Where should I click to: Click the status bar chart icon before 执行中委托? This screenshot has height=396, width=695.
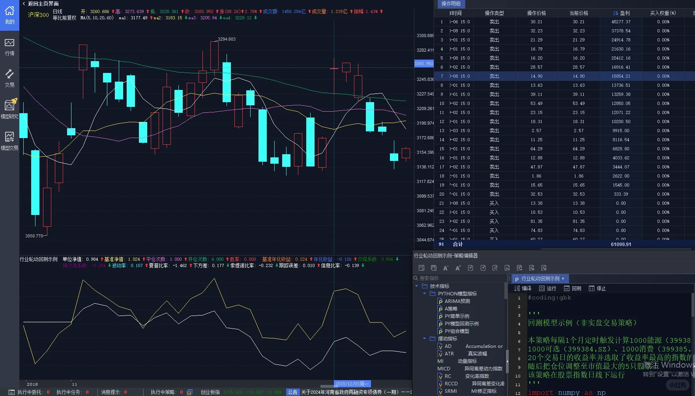(x=11, y=392)
